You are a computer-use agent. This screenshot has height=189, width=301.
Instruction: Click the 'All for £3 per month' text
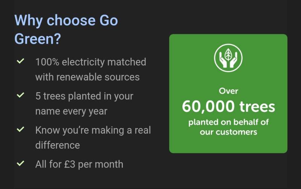pos(79,164)
